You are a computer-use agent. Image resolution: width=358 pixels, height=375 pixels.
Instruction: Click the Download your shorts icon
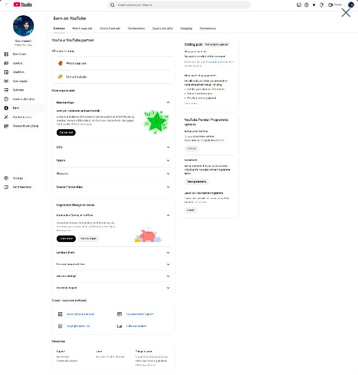click(x=60, y=314)
